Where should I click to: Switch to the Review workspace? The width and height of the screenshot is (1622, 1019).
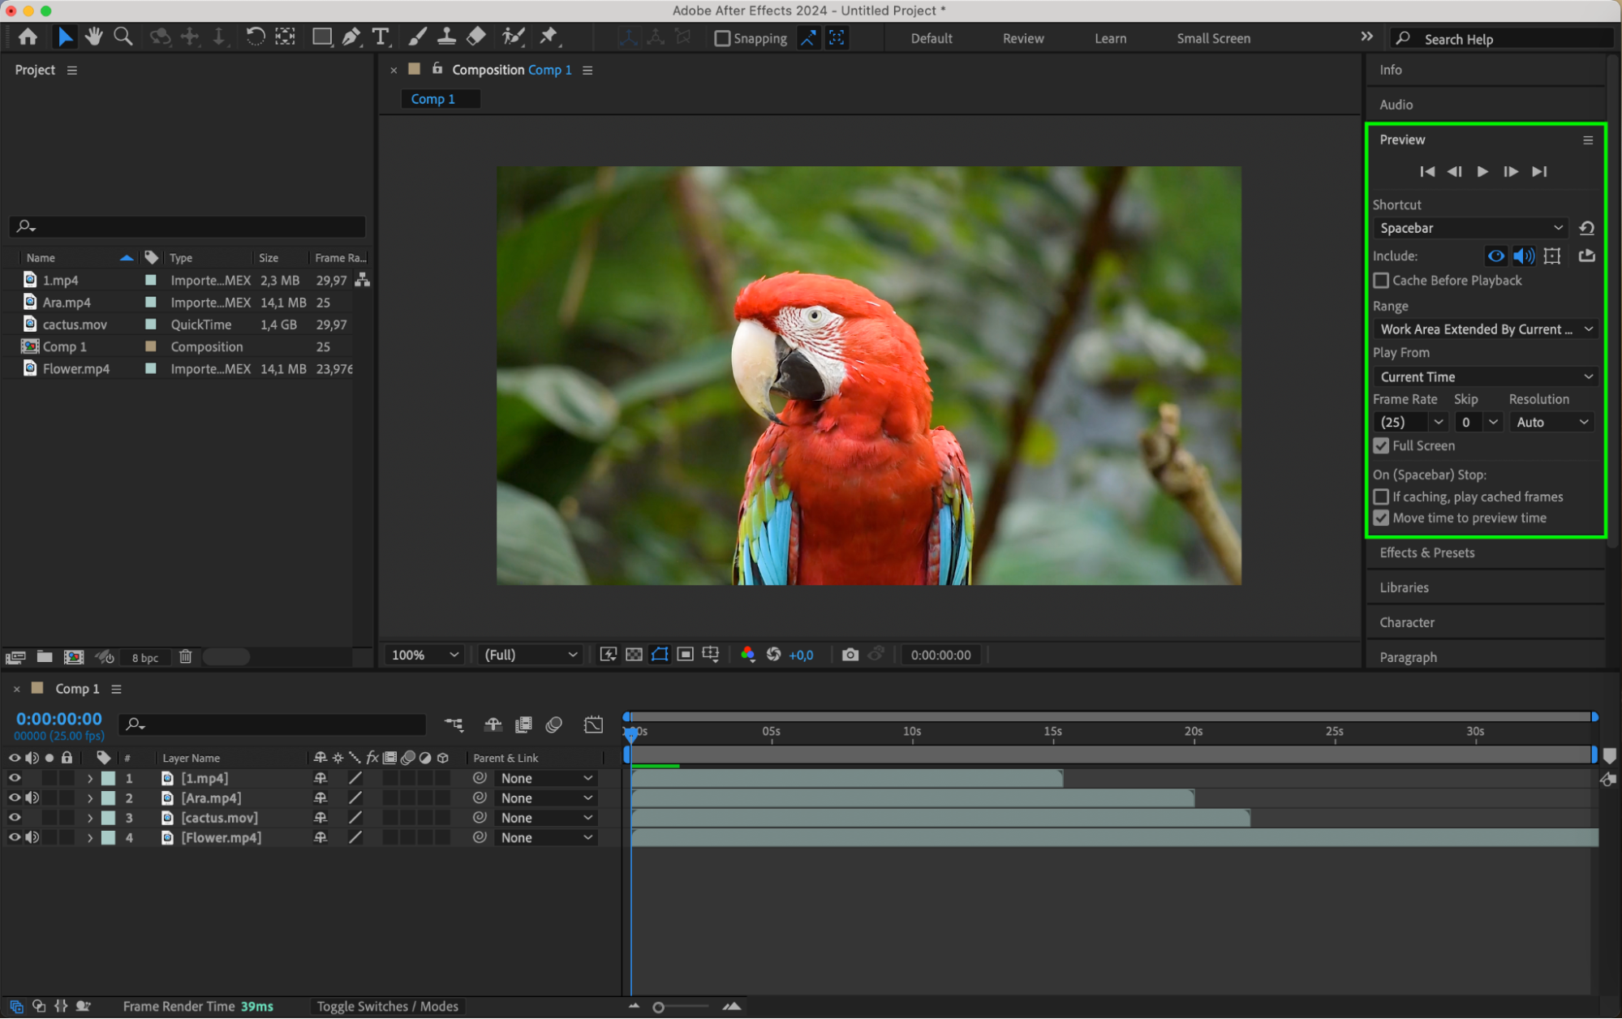coord(1022,38)
